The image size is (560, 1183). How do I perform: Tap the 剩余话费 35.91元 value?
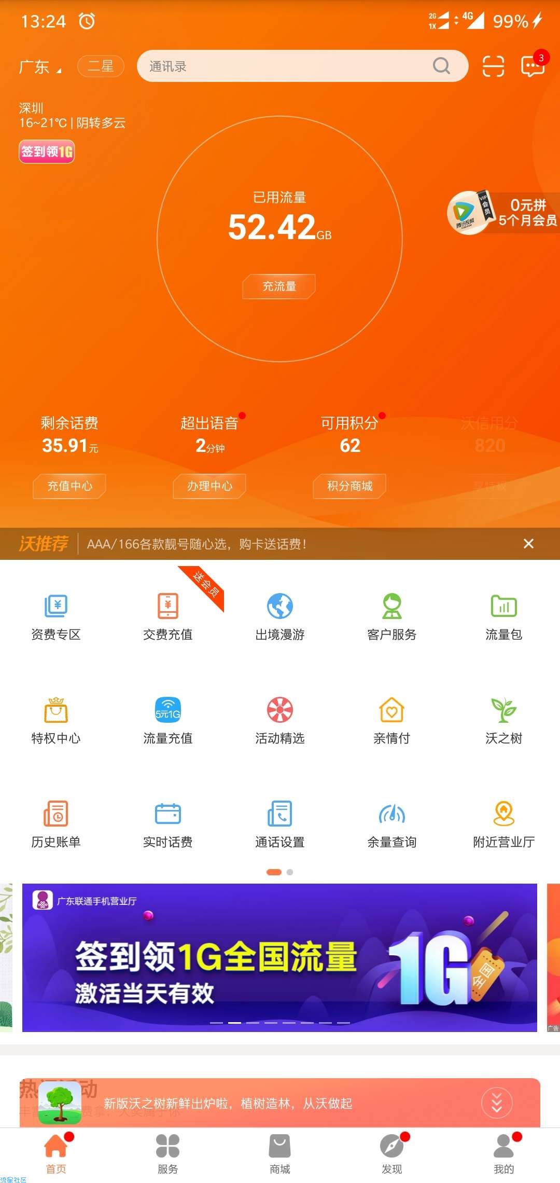coord(70,446)
